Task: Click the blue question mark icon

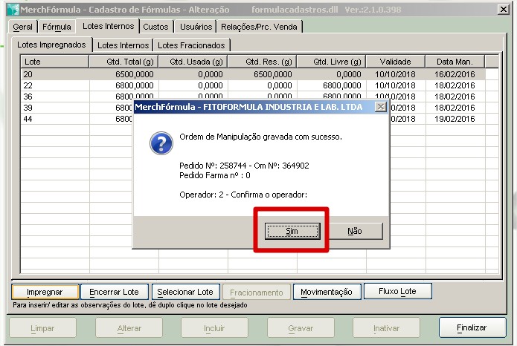Action: pyautogui.click(x=161, y=143)
